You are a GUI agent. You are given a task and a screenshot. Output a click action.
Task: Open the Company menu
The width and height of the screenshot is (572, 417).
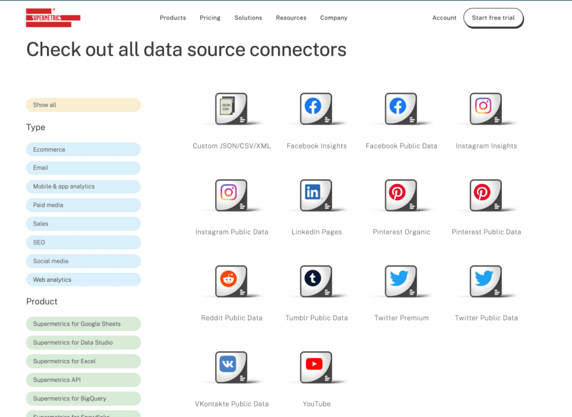coord(334,18)
